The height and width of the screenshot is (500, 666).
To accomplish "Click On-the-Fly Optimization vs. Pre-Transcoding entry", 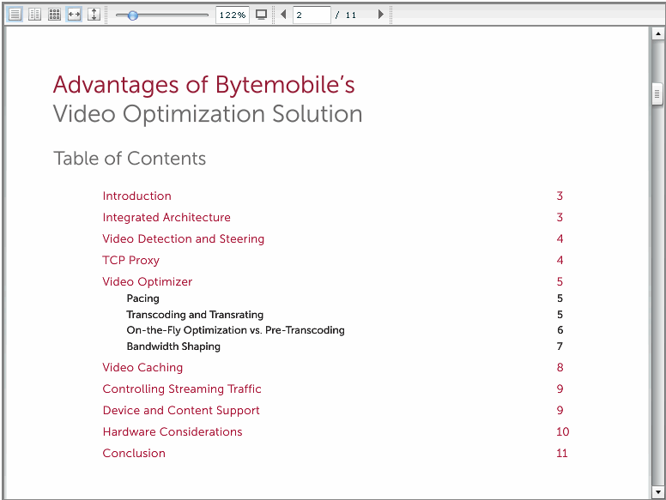I will [x=236, y=330].
